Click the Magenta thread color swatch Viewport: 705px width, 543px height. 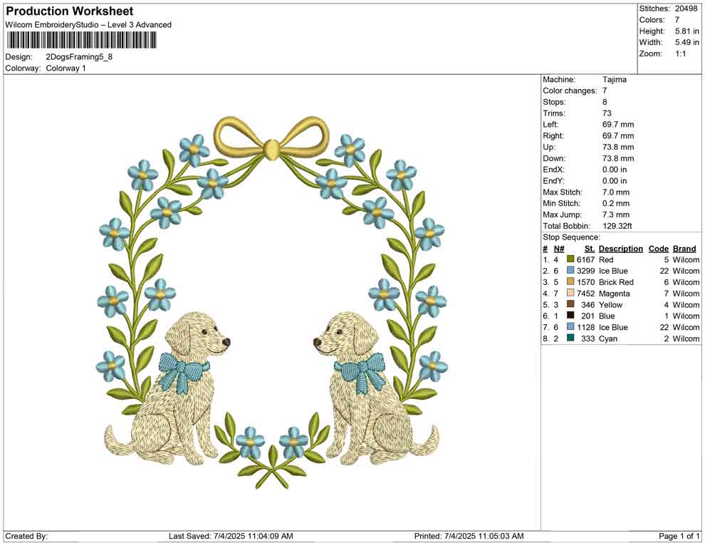pyautogui.click(x=570, y=294)
